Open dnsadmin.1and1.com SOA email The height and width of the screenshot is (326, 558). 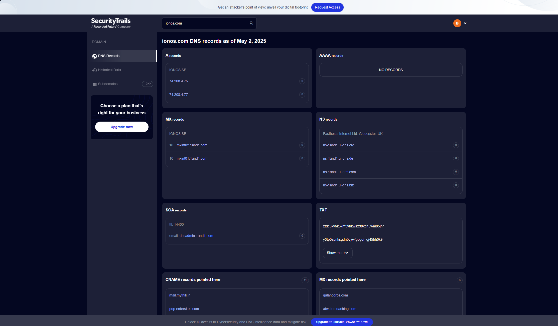196,236
